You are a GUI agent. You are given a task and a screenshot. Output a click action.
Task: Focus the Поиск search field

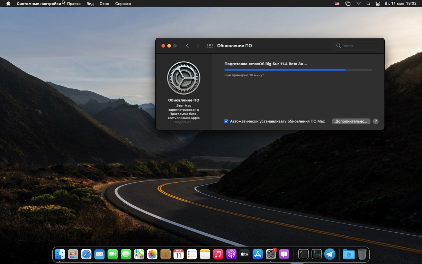tap(357, 46)
